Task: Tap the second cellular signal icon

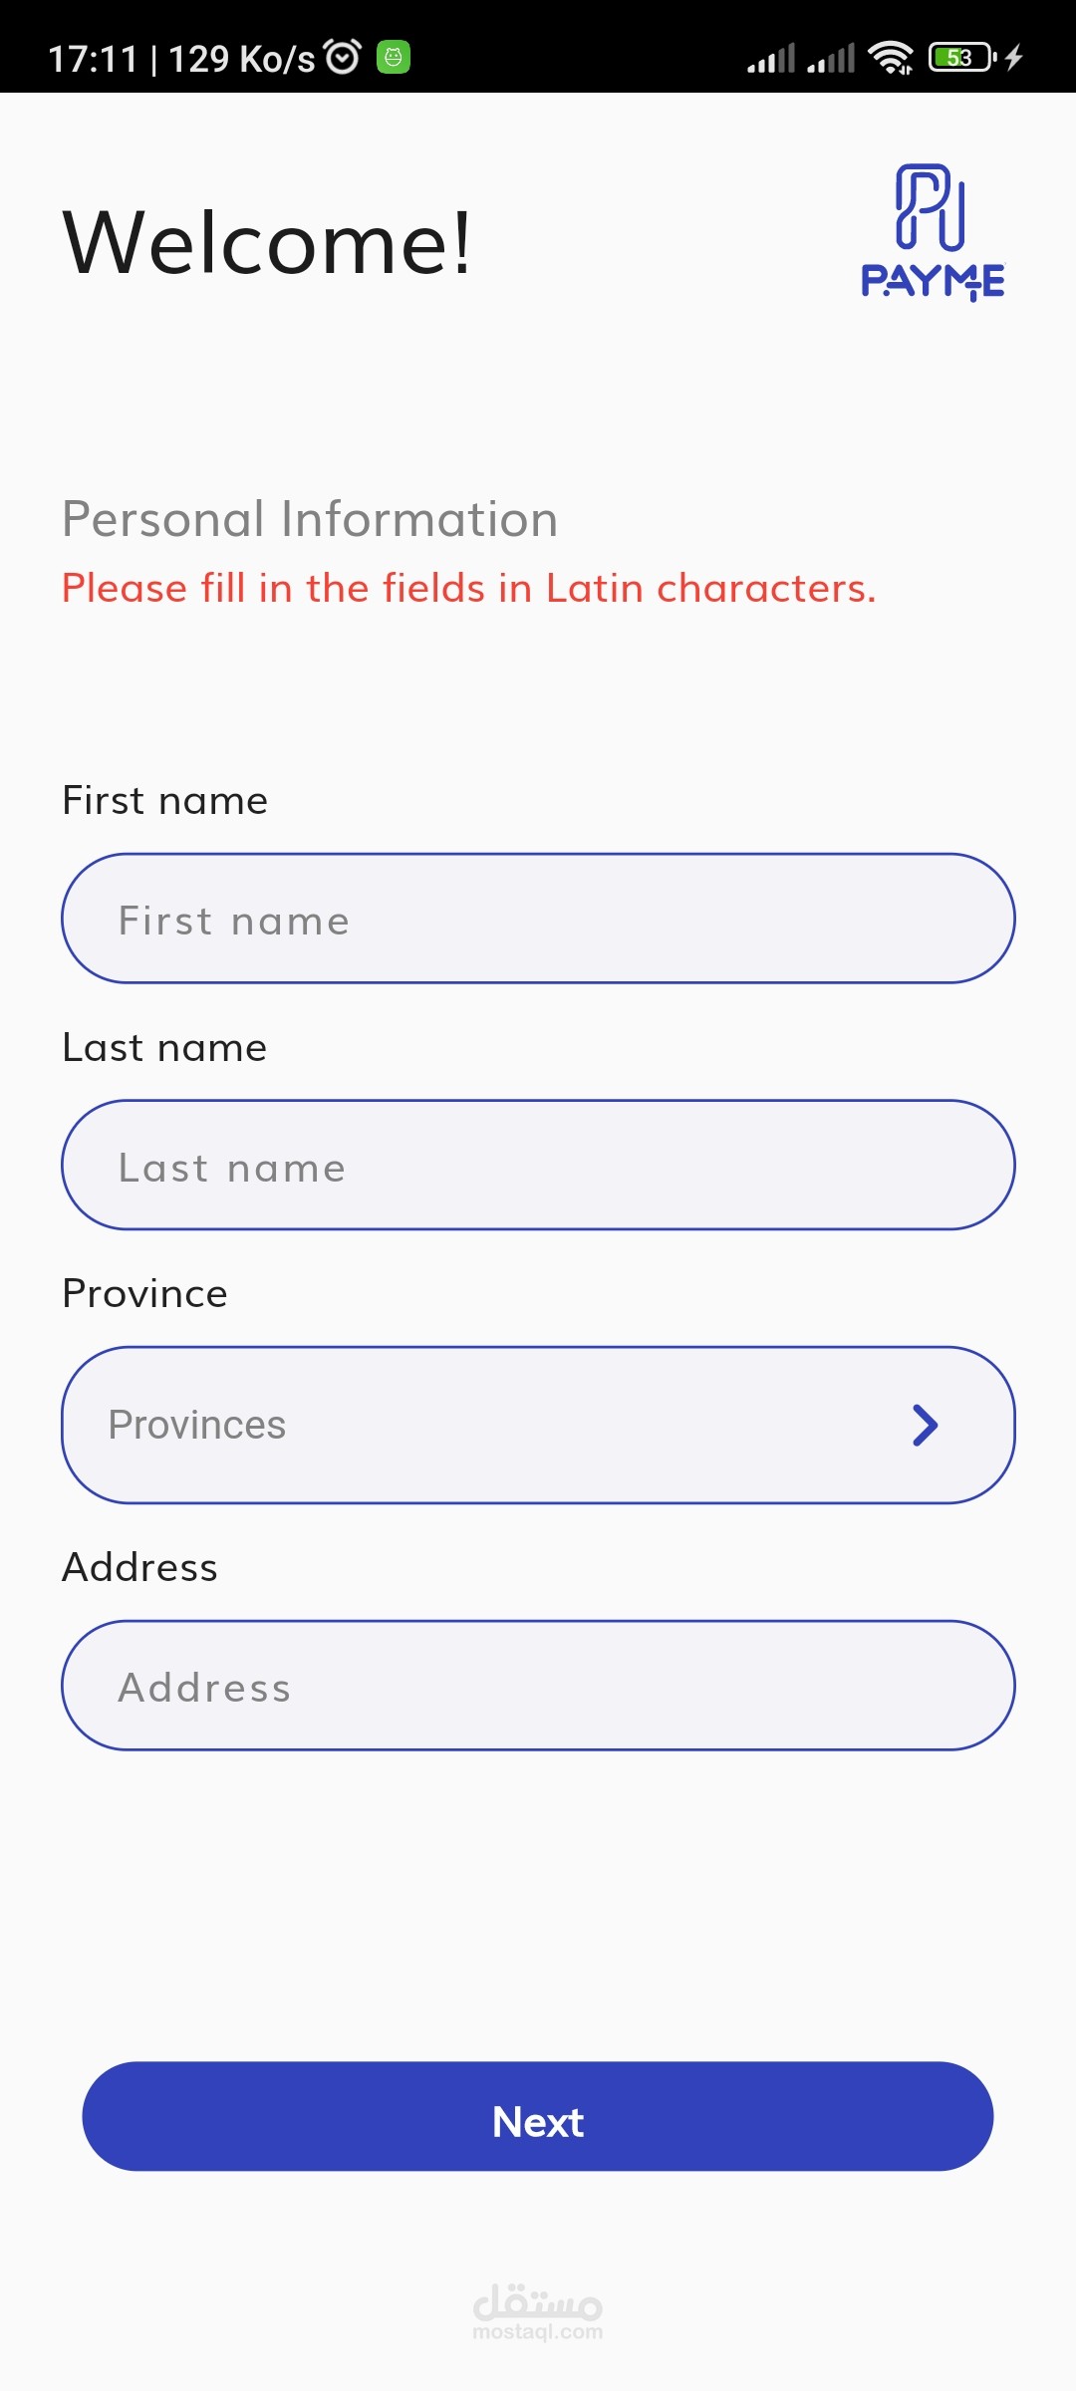Action: pyautogui.click(x=831, y=59)
